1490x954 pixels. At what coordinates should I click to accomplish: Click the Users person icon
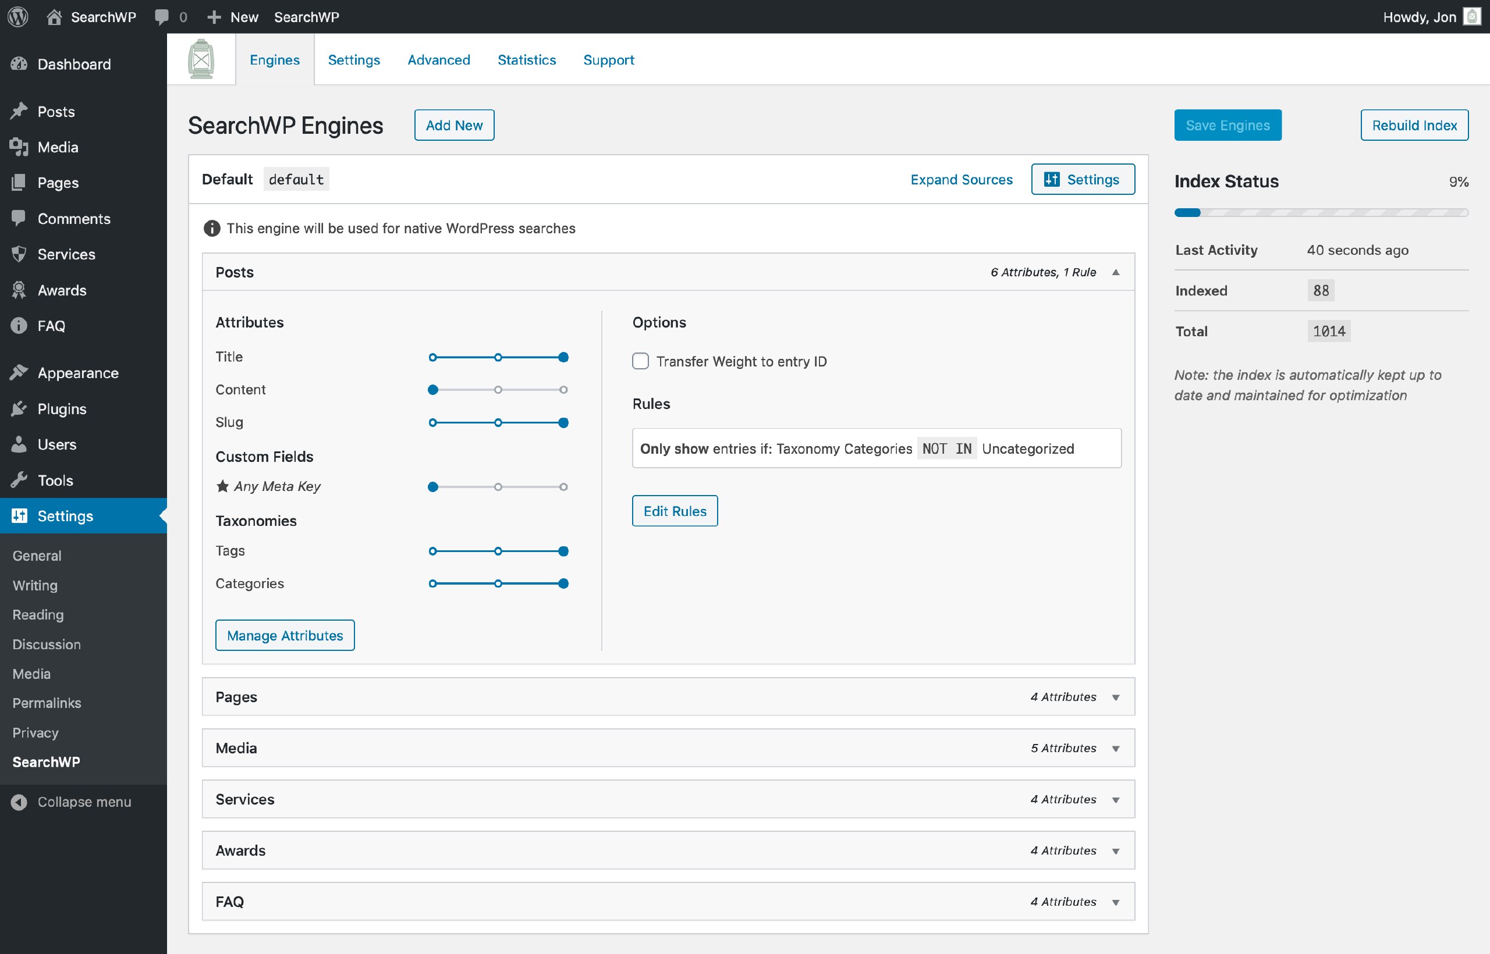[19, 444]
